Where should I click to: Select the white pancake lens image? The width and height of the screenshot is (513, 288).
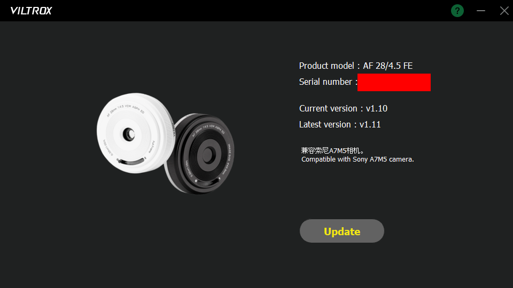tap(136, 133)
